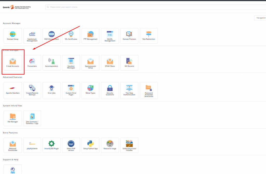
Task: Launch Cron Jobs
Action: click(x=51, y=89)
